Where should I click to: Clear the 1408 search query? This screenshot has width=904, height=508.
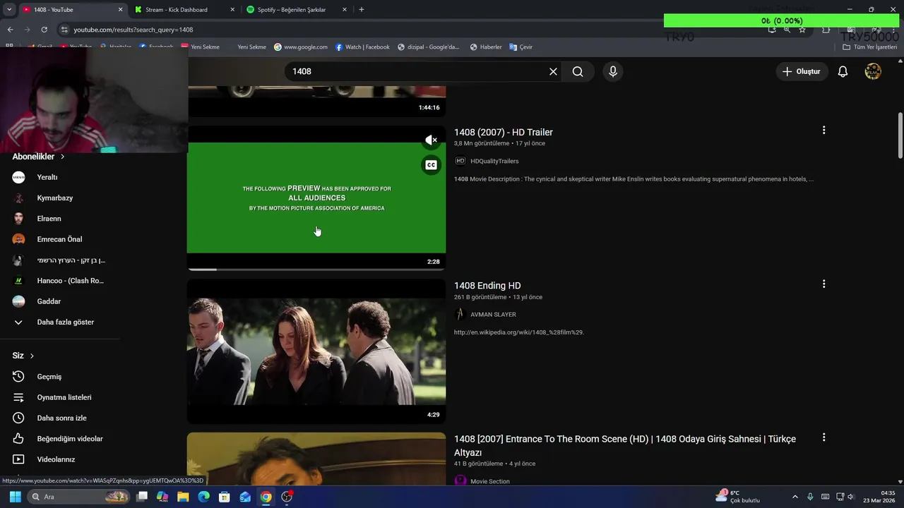(553, 71)
